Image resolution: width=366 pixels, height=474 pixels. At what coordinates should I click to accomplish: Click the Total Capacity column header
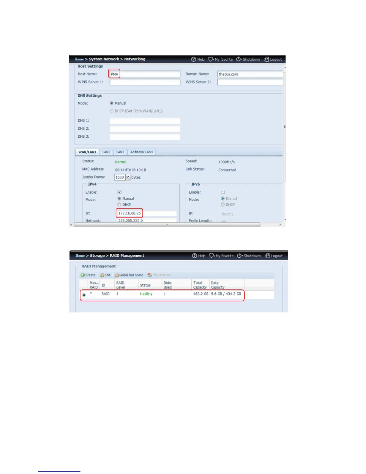pos(200,285)
